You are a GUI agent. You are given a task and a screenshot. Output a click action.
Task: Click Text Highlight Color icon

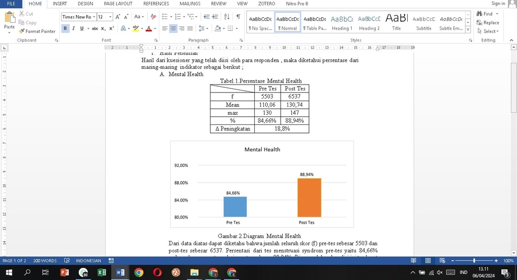[x=135, y=29]
